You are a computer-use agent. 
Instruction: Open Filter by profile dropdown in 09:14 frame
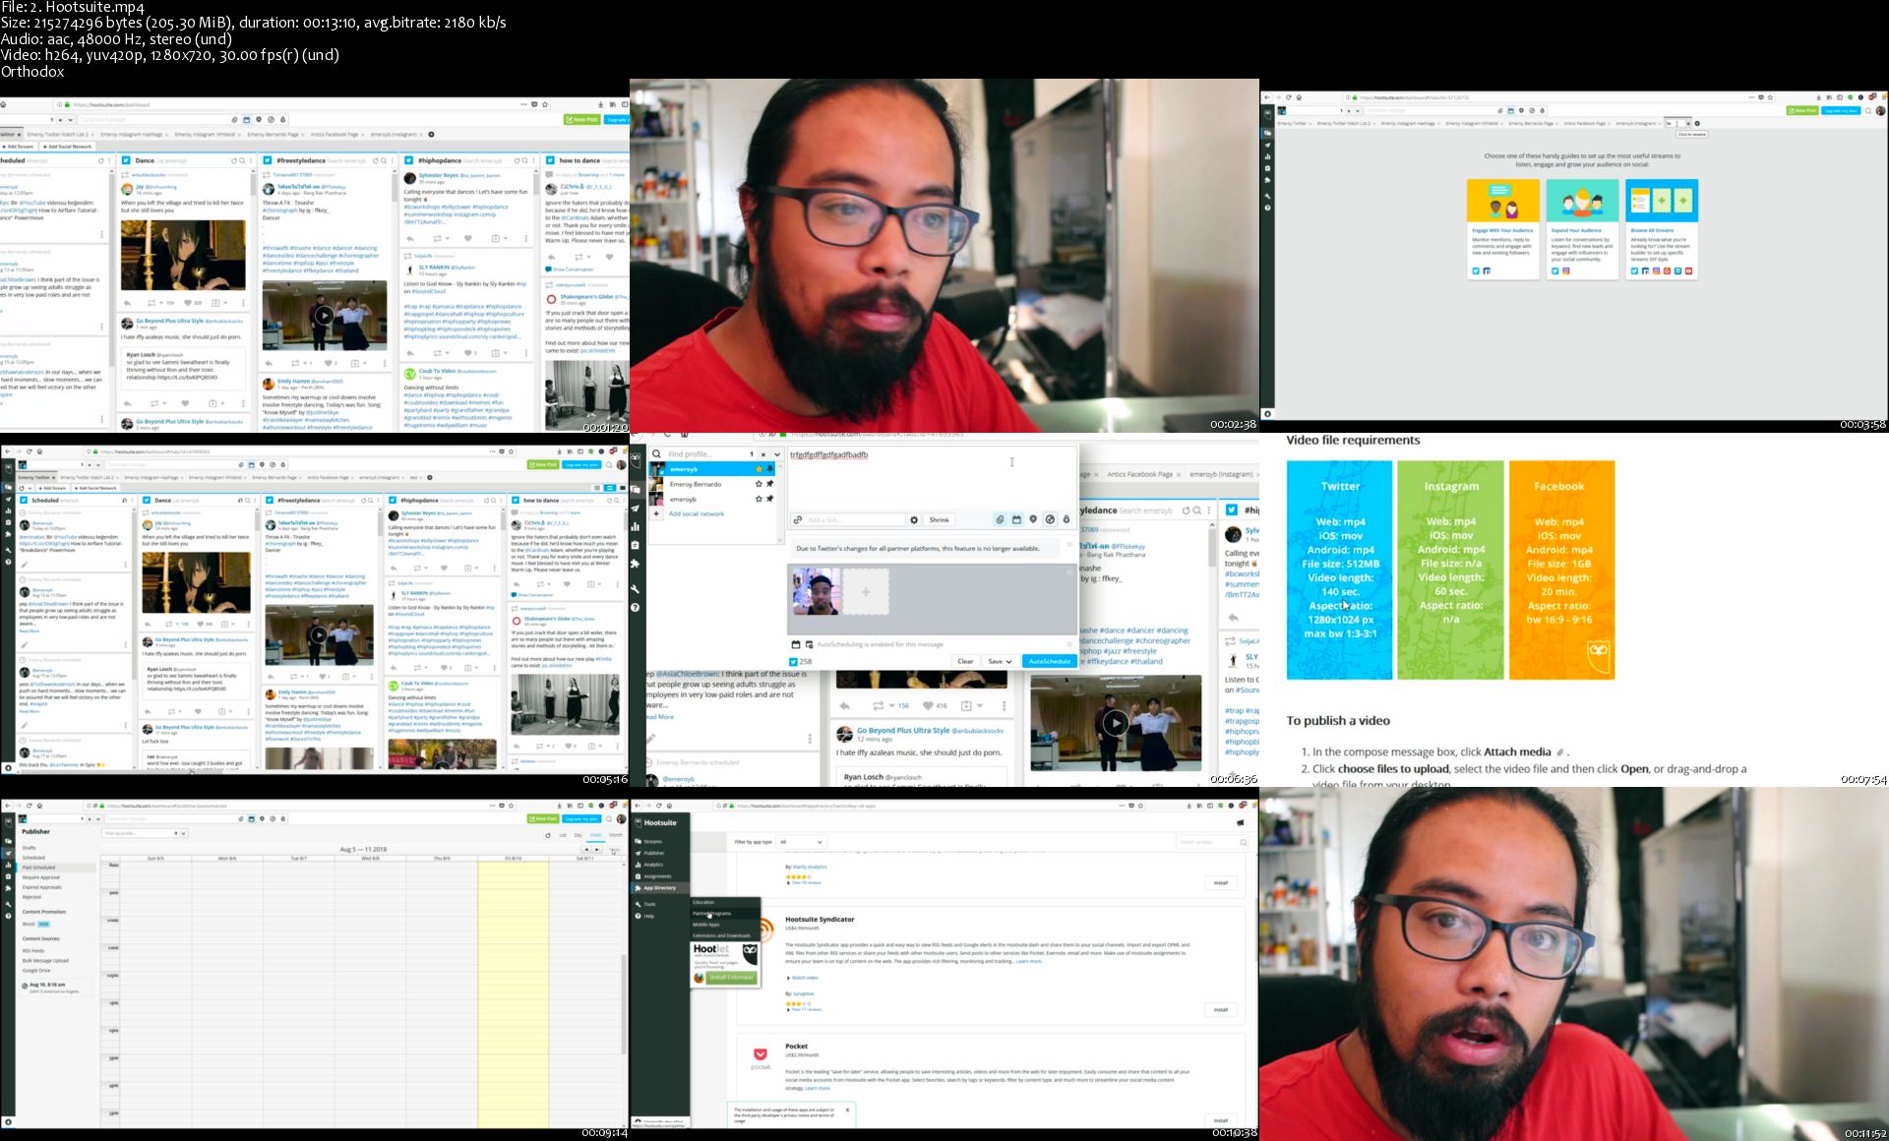(x=145, y=833)
